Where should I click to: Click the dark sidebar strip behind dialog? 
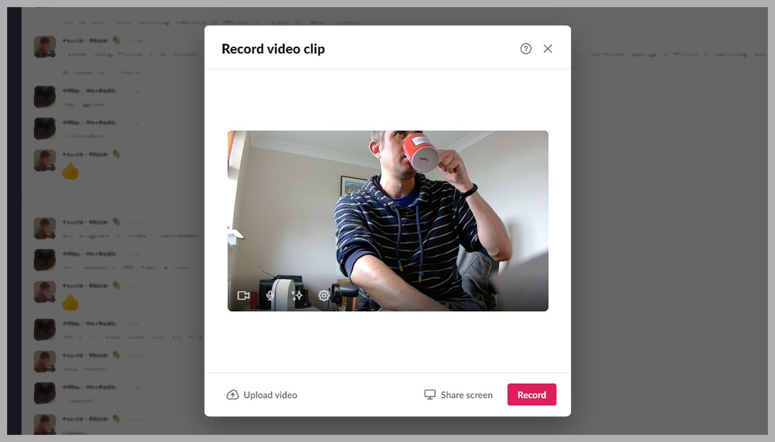[15, 221]
